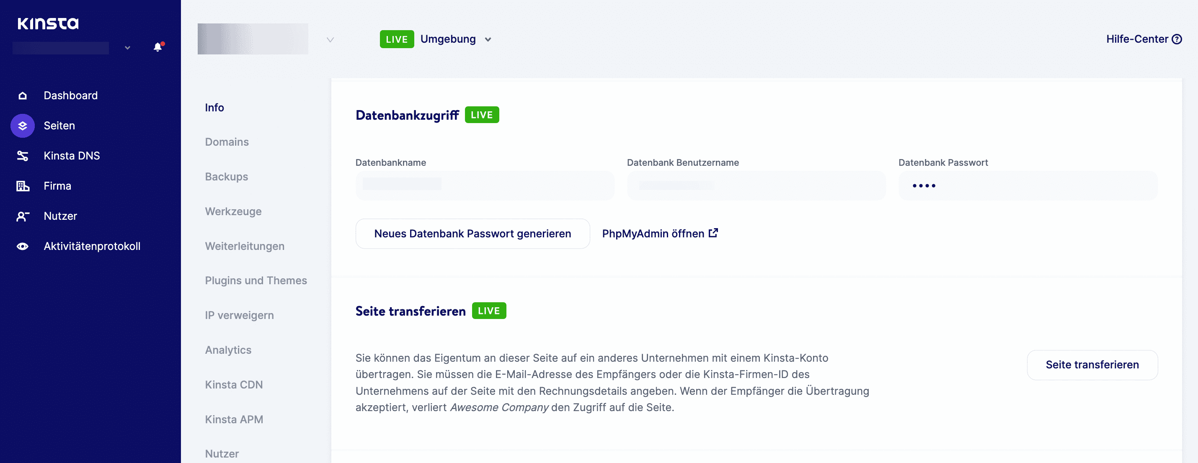Click the Seite transferieren button

tap(1092, 365)
